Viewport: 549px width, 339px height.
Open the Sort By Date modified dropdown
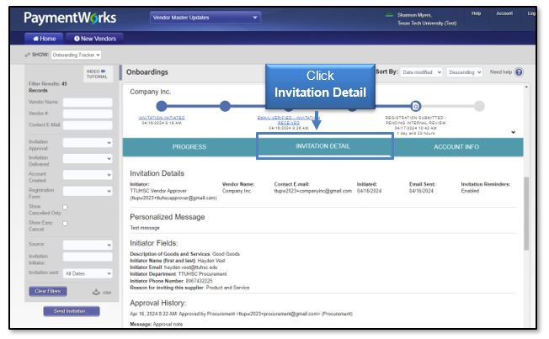(421, 72)
